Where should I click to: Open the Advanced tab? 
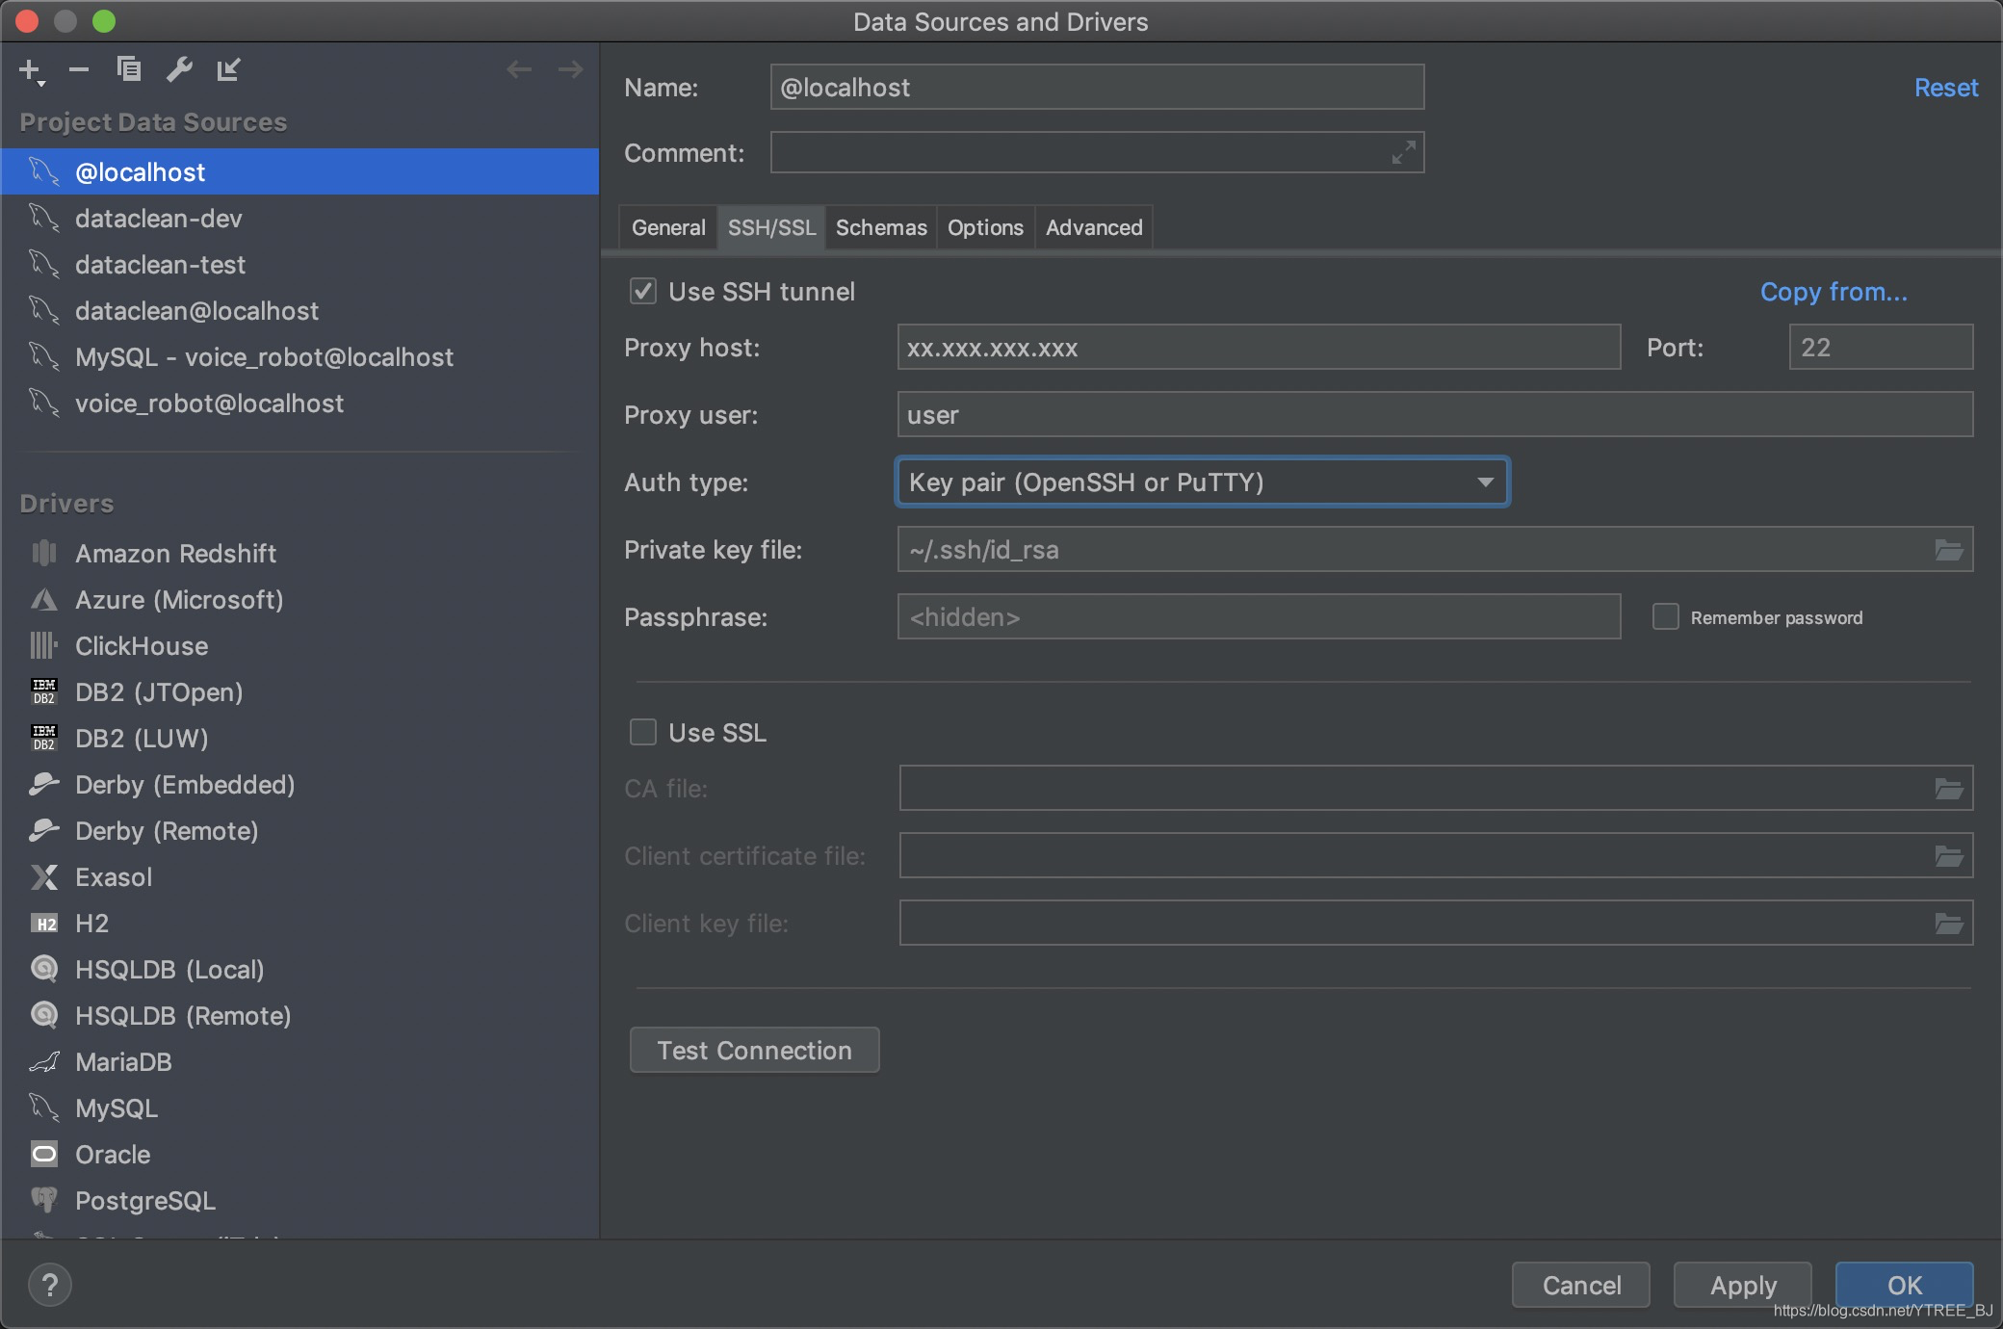pyautogui.click(x=1093, y=227)
